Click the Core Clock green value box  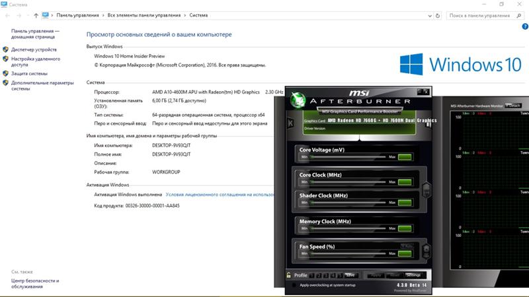pos(405,182)
